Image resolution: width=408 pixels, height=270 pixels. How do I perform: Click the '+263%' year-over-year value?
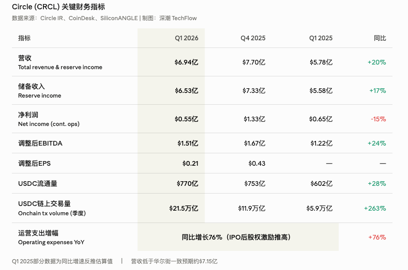pyautogui.click(x=375, y=209)
